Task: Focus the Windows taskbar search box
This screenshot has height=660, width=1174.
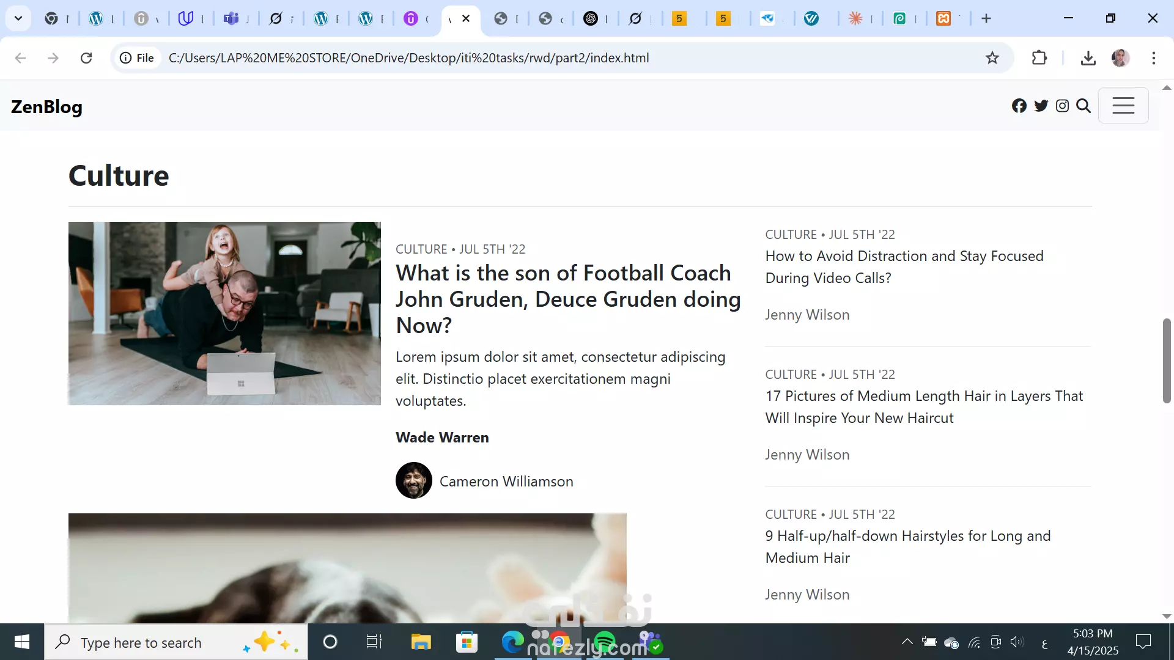Action: pyautogui.click(x=176, y=642)
